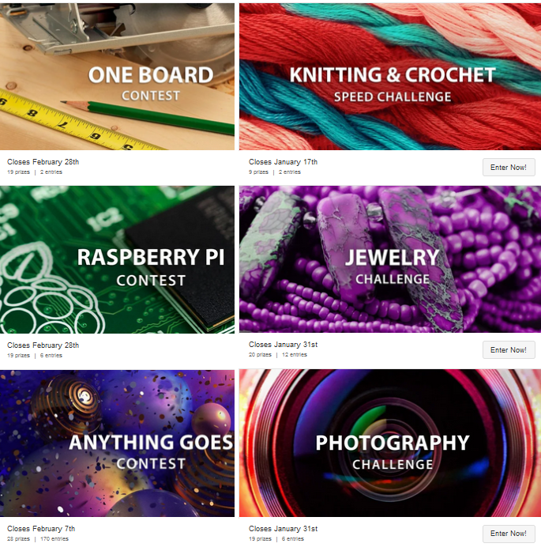Click 170 entries under Anything Goes Contest
Viewport: 541px width, 551px height.
(x=54, y=539)
